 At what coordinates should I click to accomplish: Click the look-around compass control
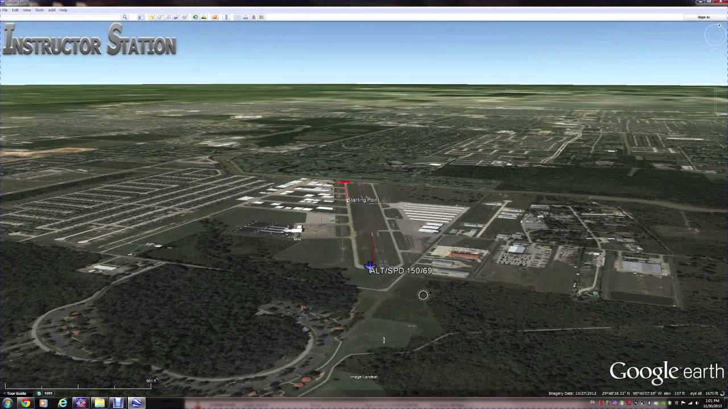[714, 35]
